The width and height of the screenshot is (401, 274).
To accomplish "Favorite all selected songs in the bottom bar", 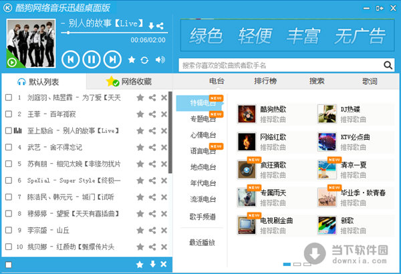I will (140, 265).
